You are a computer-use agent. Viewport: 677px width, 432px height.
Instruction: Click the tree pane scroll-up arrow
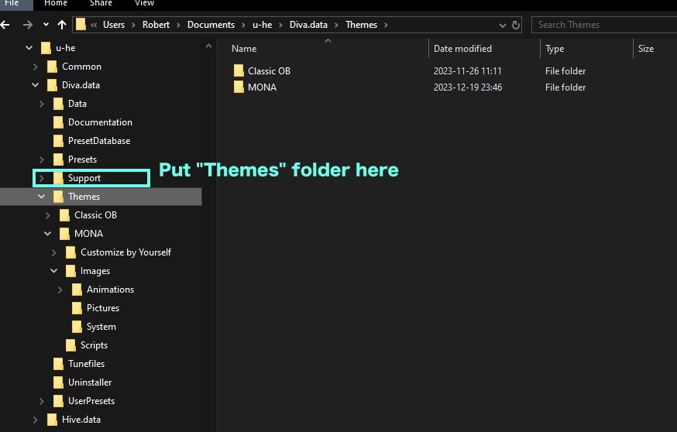208,46
